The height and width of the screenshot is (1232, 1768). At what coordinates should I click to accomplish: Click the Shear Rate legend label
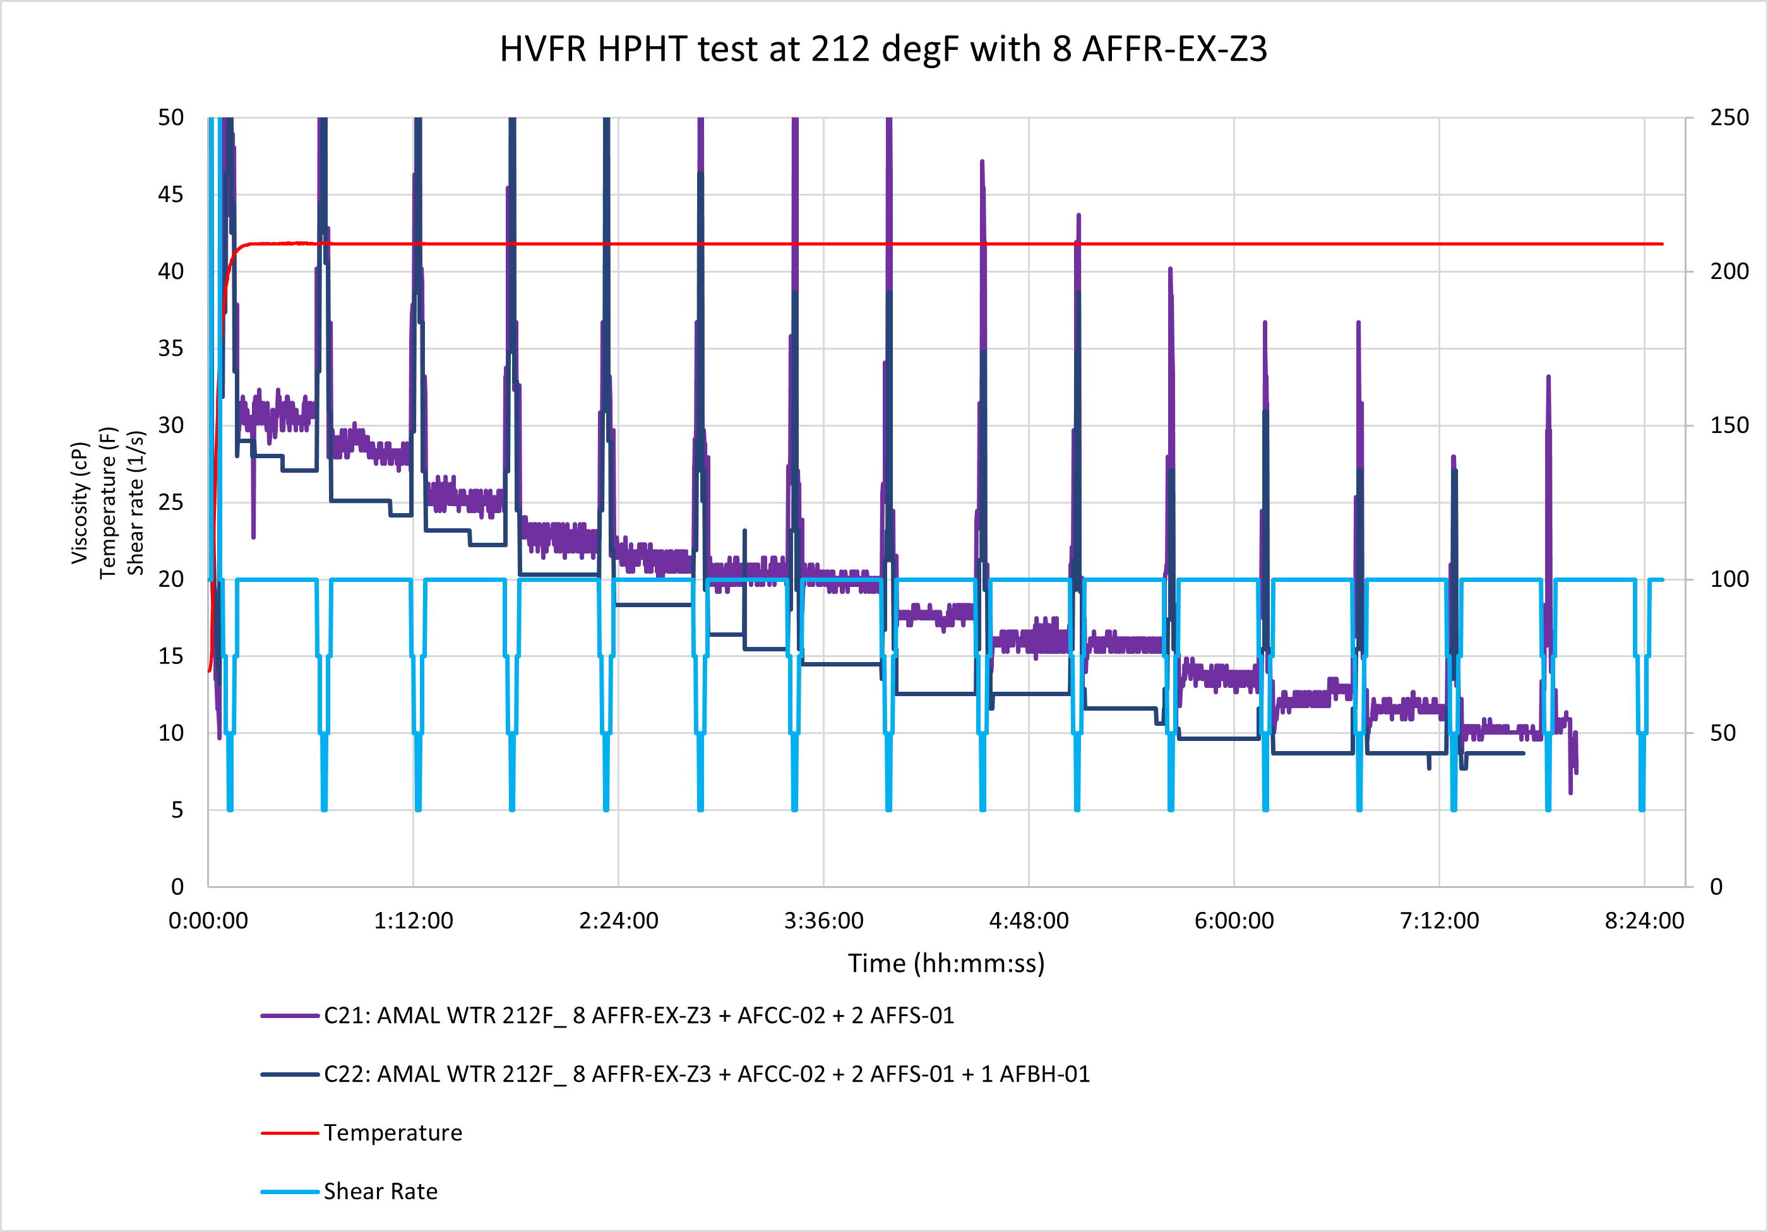(380, 1191)
